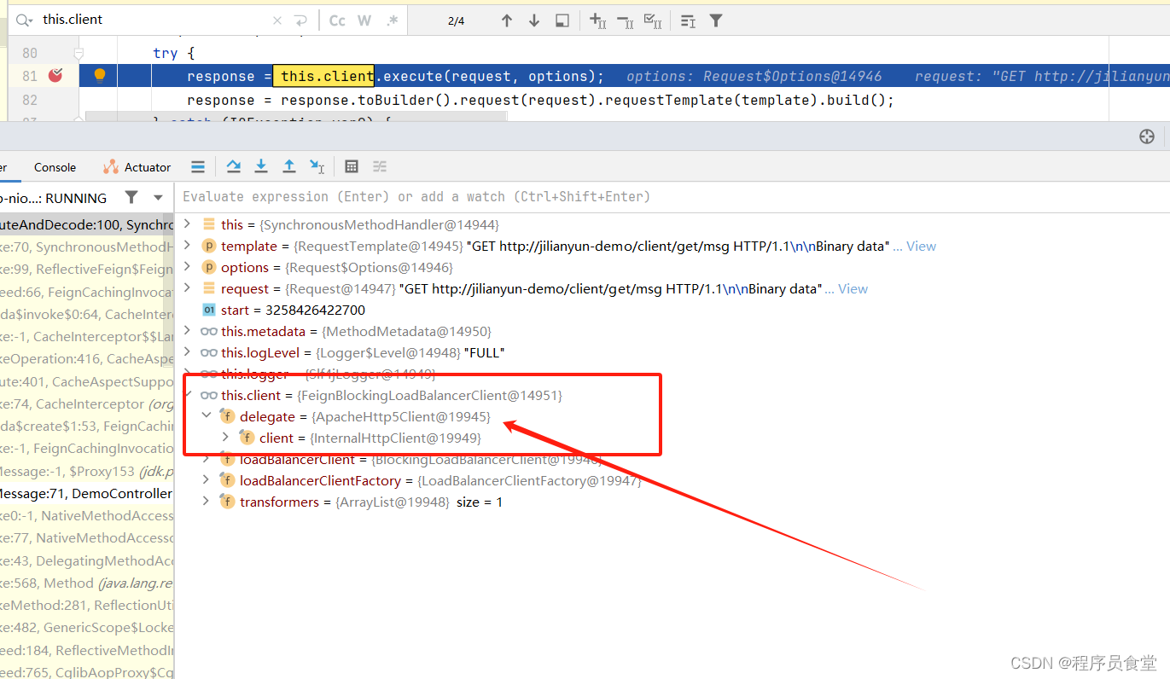This screenshot has width=1170, height=679.
Task: Click the View link beside template variable
Action: [922, 246]
